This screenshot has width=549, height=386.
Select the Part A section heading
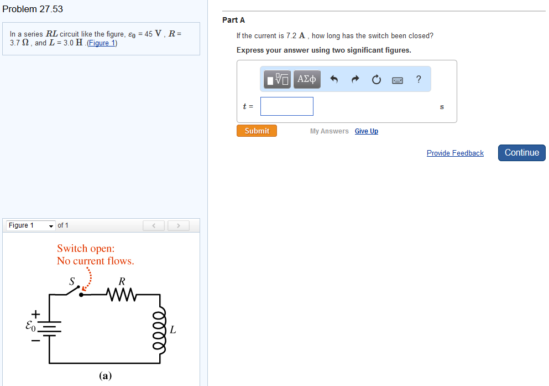click(233, 20)
